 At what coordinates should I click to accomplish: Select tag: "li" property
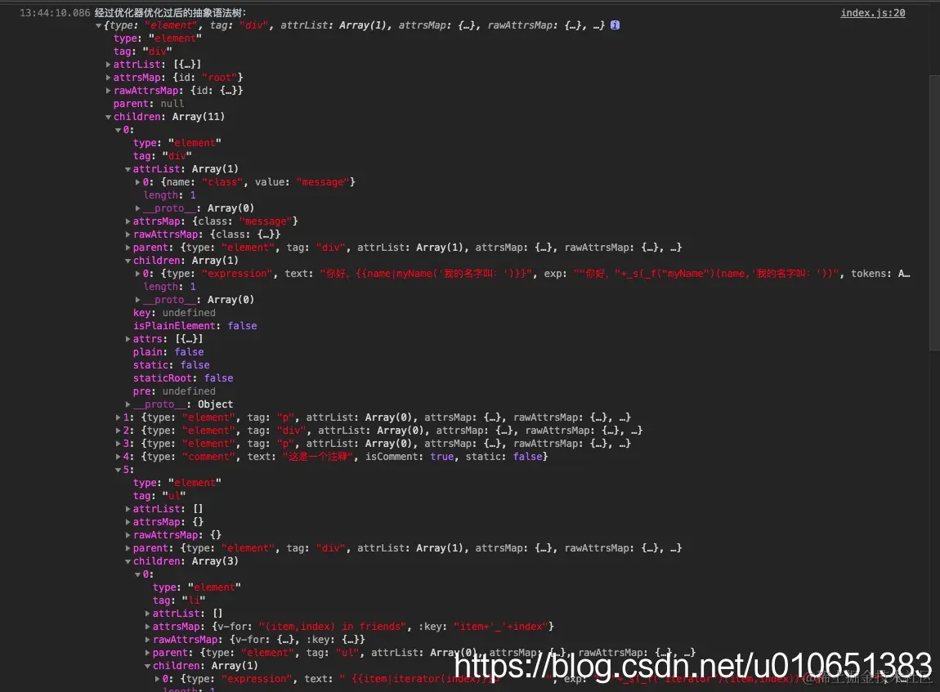179,600
